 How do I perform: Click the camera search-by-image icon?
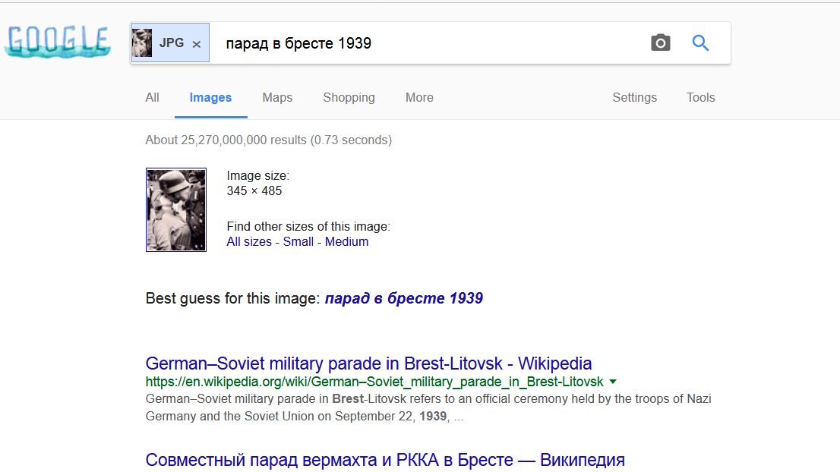coord(661,43)
